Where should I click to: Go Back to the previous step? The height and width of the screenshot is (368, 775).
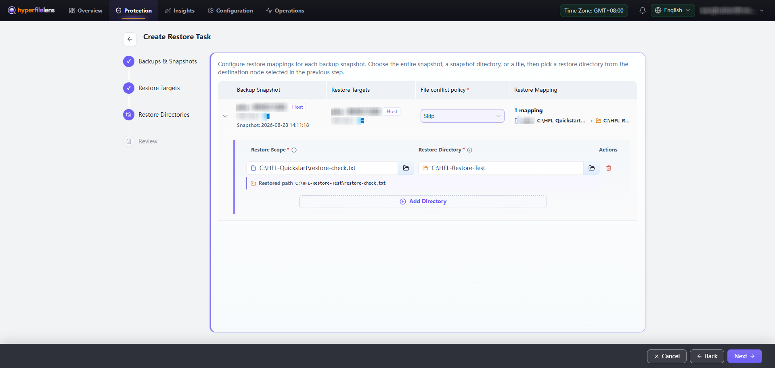[707, 356]
